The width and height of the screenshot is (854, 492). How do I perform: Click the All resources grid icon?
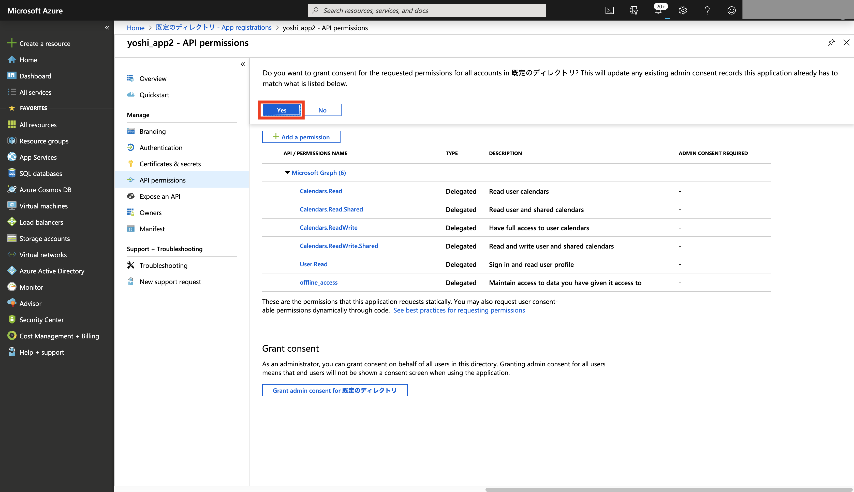(12, 124)
